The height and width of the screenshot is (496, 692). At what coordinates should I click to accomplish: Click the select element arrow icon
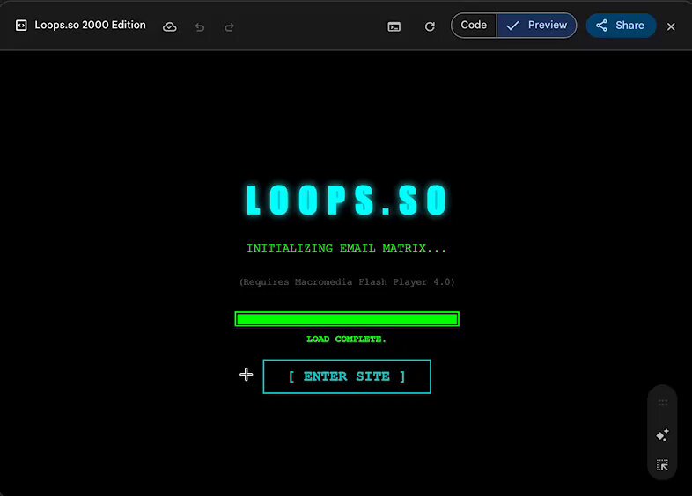click(x=662, y=465)
